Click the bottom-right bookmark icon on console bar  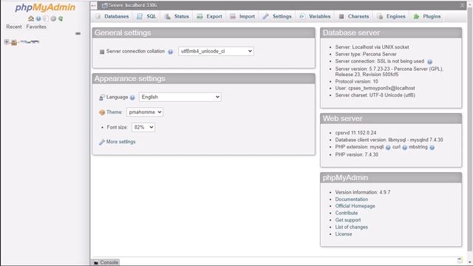(x=460, y=260)
